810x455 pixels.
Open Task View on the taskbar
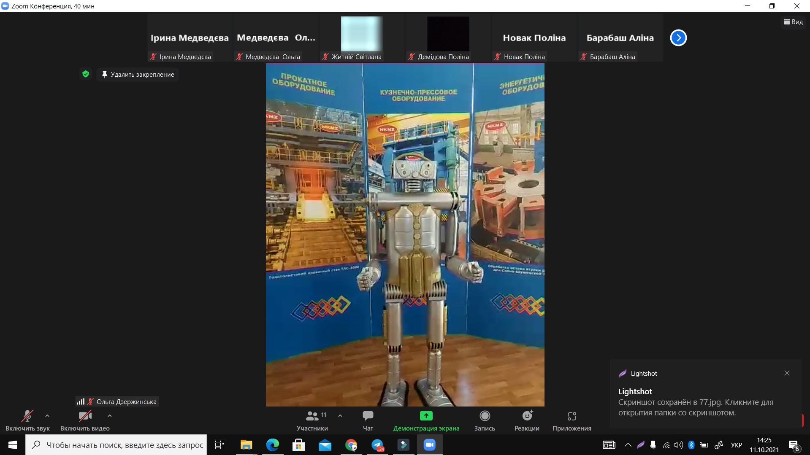pyautogui.click(x=219, y=445)
